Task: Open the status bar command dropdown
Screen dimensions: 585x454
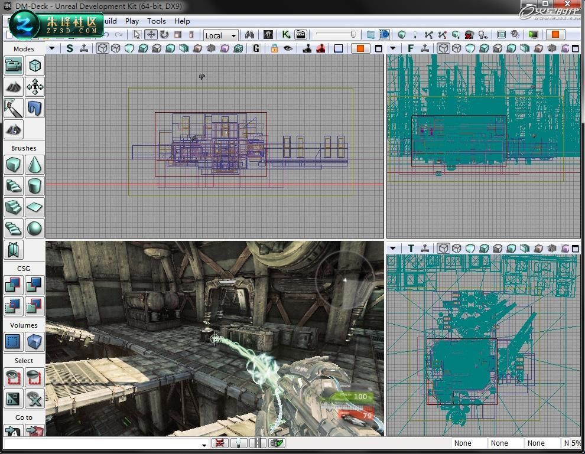Action: [204, 445]
